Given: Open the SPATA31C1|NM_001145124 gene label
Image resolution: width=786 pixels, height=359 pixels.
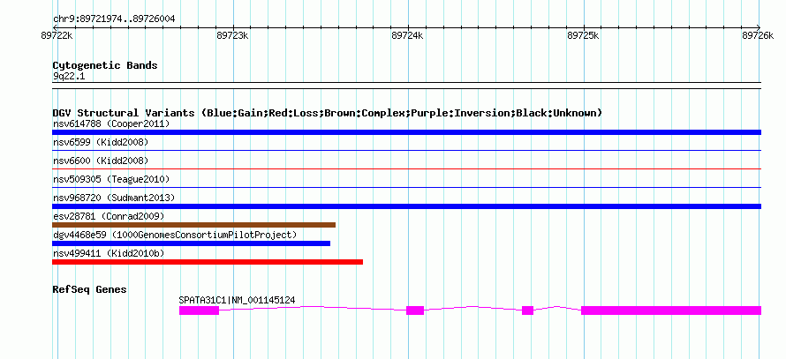Looking at the screenshot, I should click(237, 301).
